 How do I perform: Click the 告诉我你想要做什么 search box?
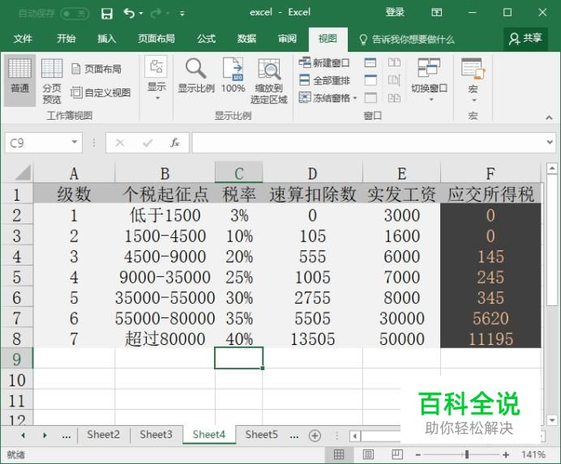(407, 40)
